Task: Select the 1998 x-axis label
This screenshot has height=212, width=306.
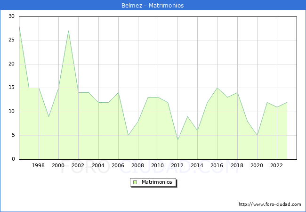Action: pyautogui.click(x=39, y=166)
